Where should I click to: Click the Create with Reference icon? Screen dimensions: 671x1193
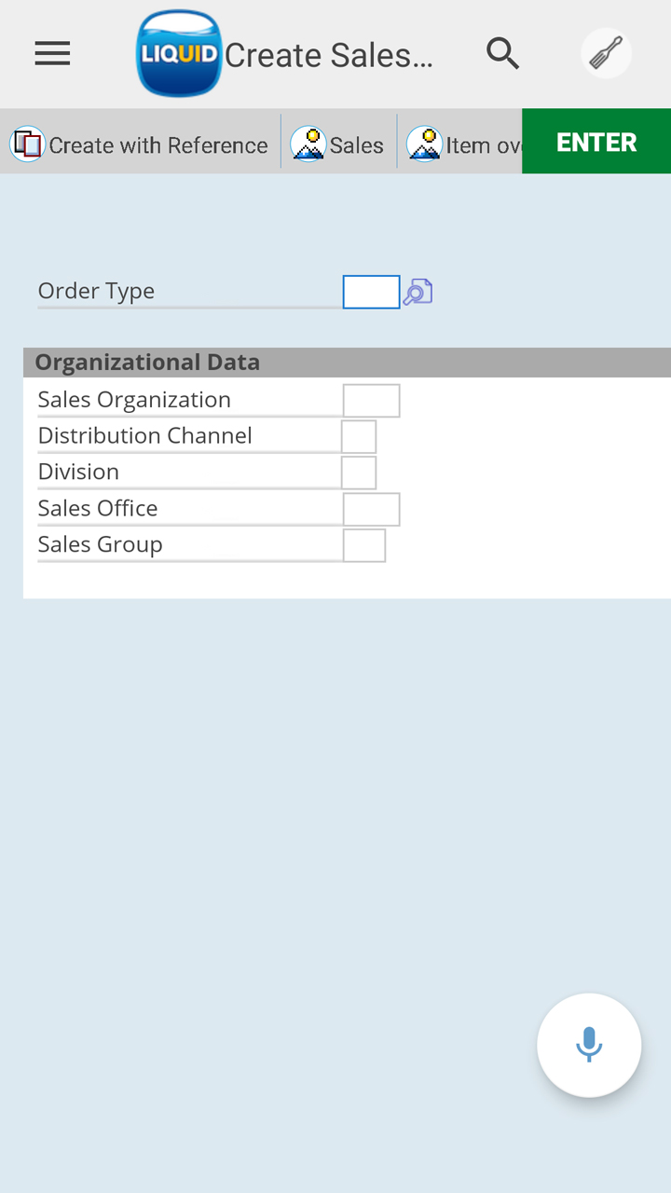coord(27,144)
